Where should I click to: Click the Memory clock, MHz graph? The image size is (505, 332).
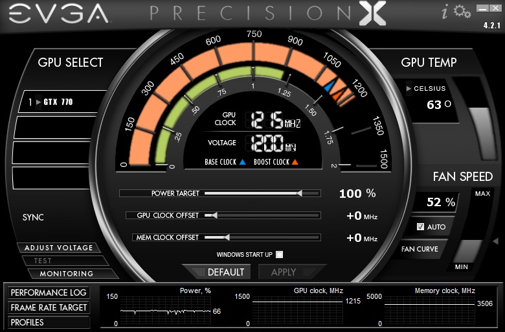429,311
